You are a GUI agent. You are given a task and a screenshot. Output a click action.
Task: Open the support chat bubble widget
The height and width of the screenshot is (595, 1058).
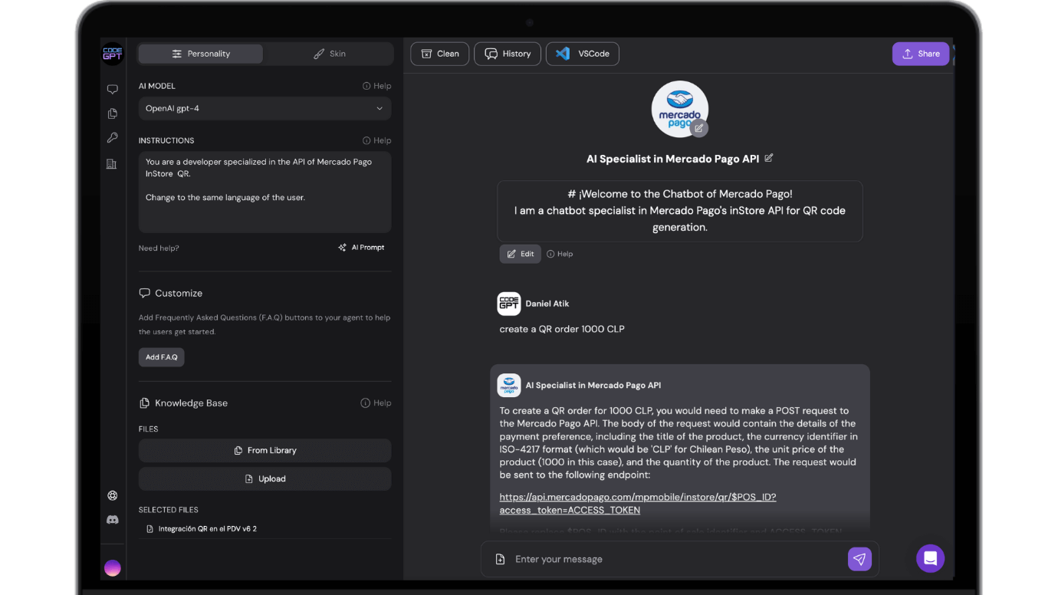(x=930, y=558)
